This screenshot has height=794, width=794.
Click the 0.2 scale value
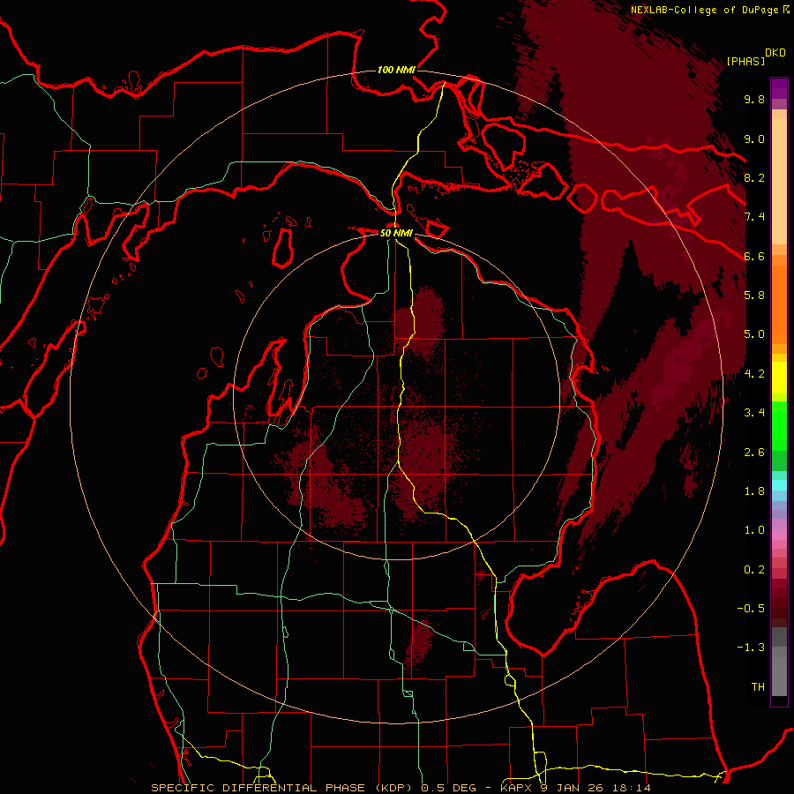pos(754,569)
